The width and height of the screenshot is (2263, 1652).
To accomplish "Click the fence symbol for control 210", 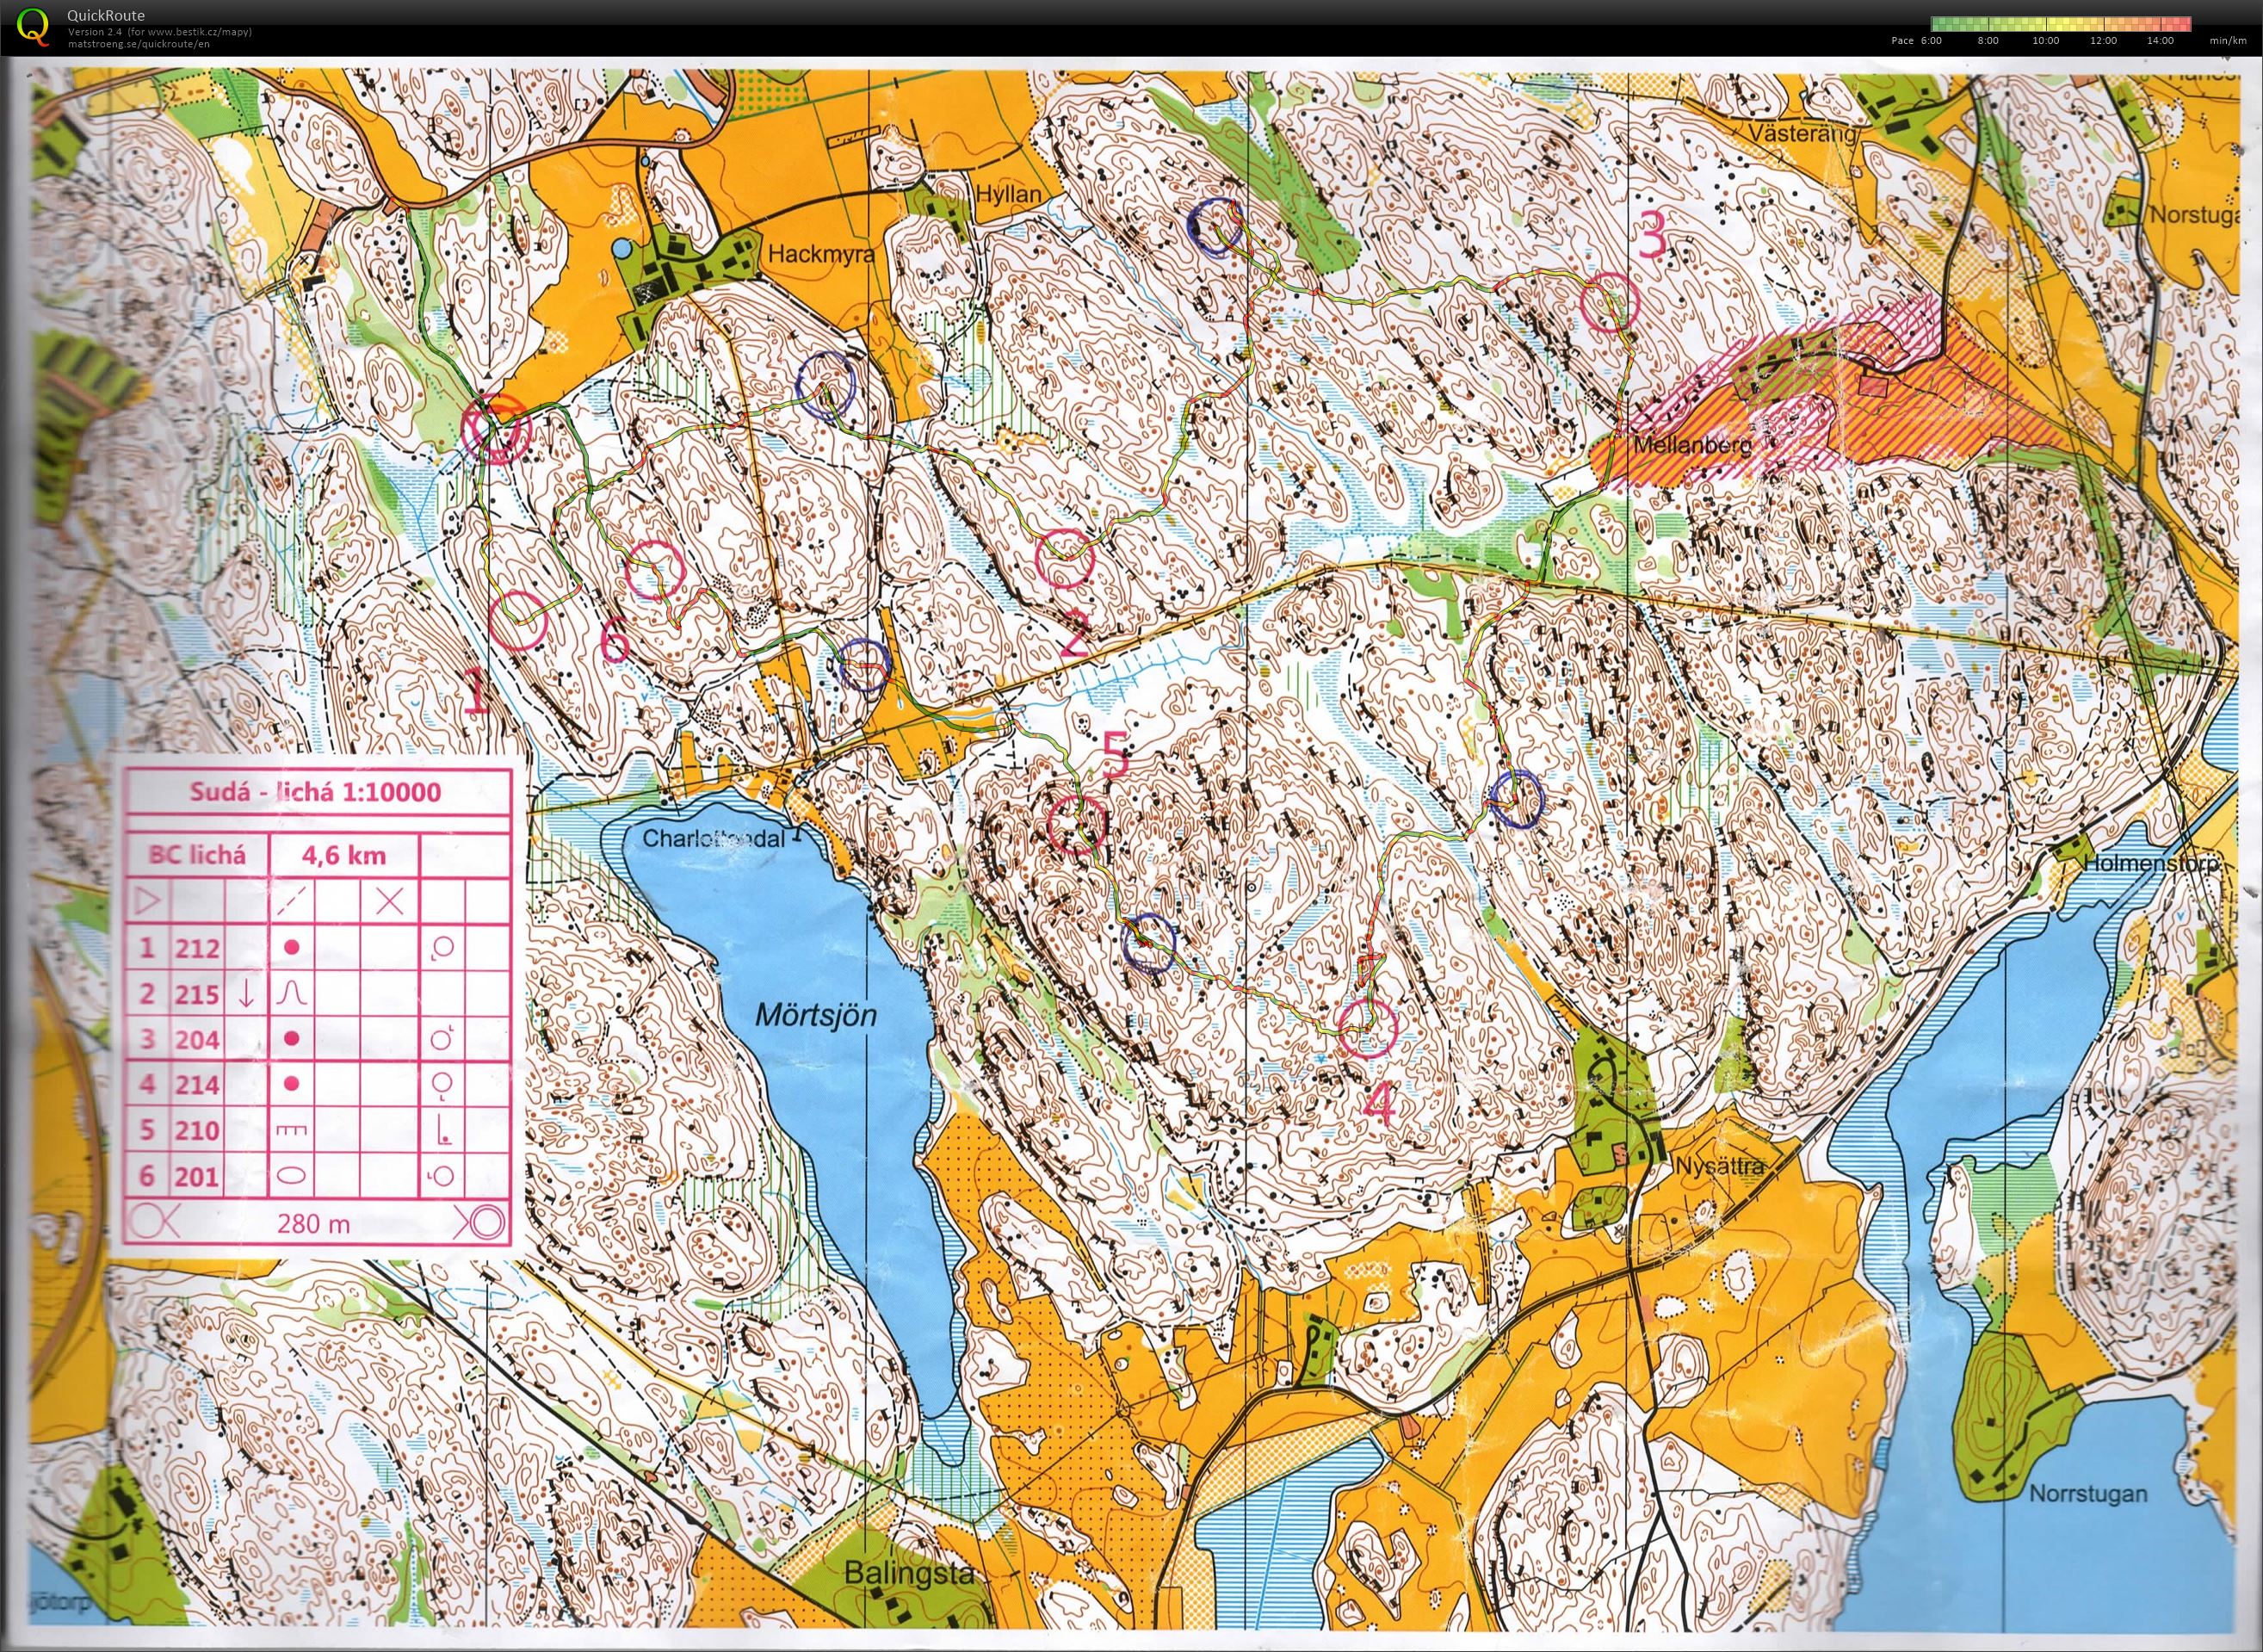I will 291,1130.
